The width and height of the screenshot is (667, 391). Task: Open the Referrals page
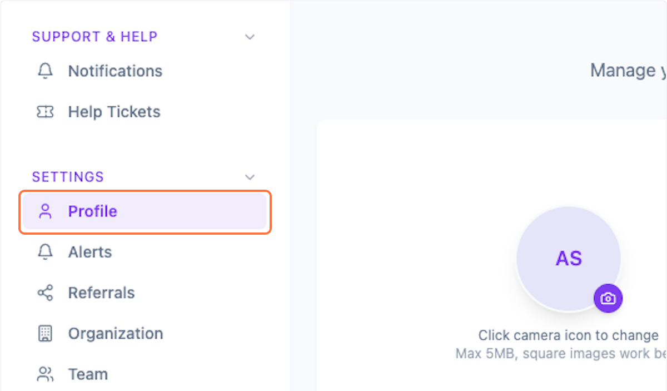[x=101, y=293]
